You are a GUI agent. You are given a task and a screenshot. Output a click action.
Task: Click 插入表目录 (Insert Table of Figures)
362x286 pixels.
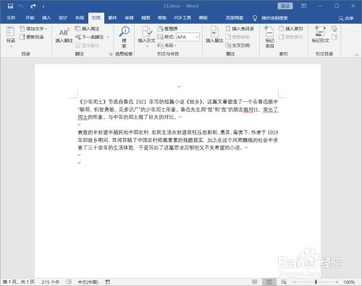pyautogui.click(x=240, y=29)
